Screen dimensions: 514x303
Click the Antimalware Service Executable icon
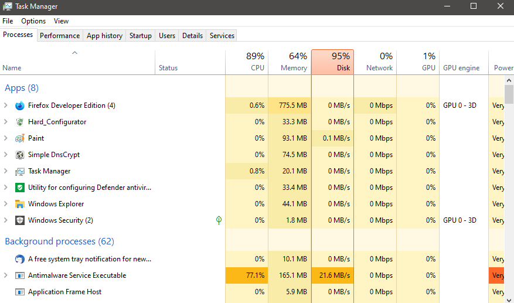[20, 275]
